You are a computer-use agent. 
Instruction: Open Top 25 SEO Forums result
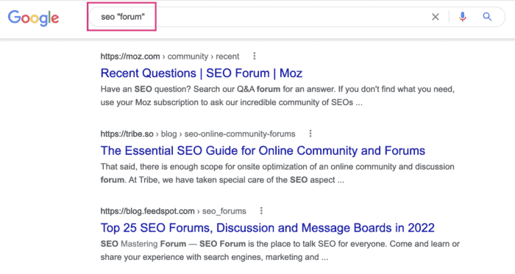coord(267,228)
